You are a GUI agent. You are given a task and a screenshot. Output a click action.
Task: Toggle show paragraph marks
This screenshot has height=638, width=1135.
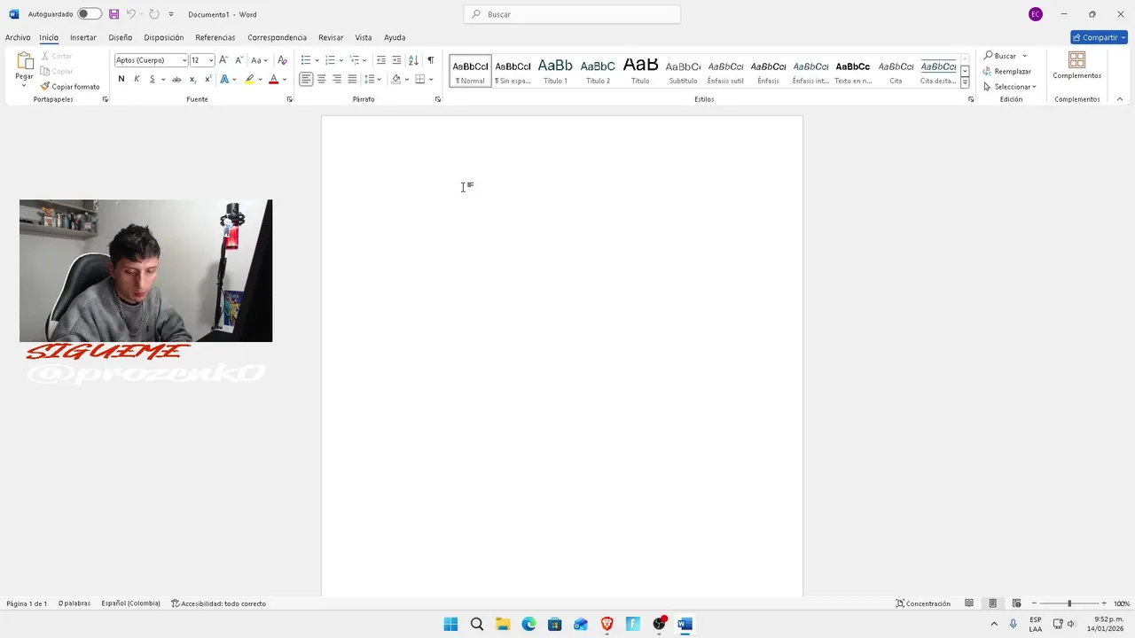pyautogui.click(x=431, y=60)
